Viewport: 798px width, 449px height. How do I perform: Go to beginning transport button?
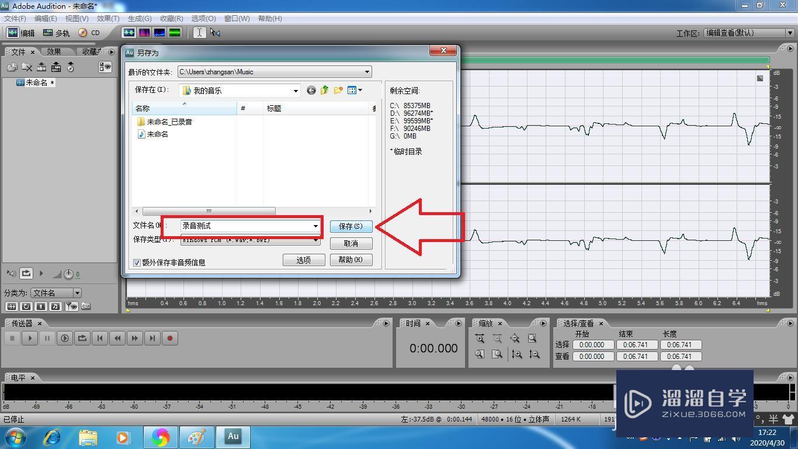100,338
